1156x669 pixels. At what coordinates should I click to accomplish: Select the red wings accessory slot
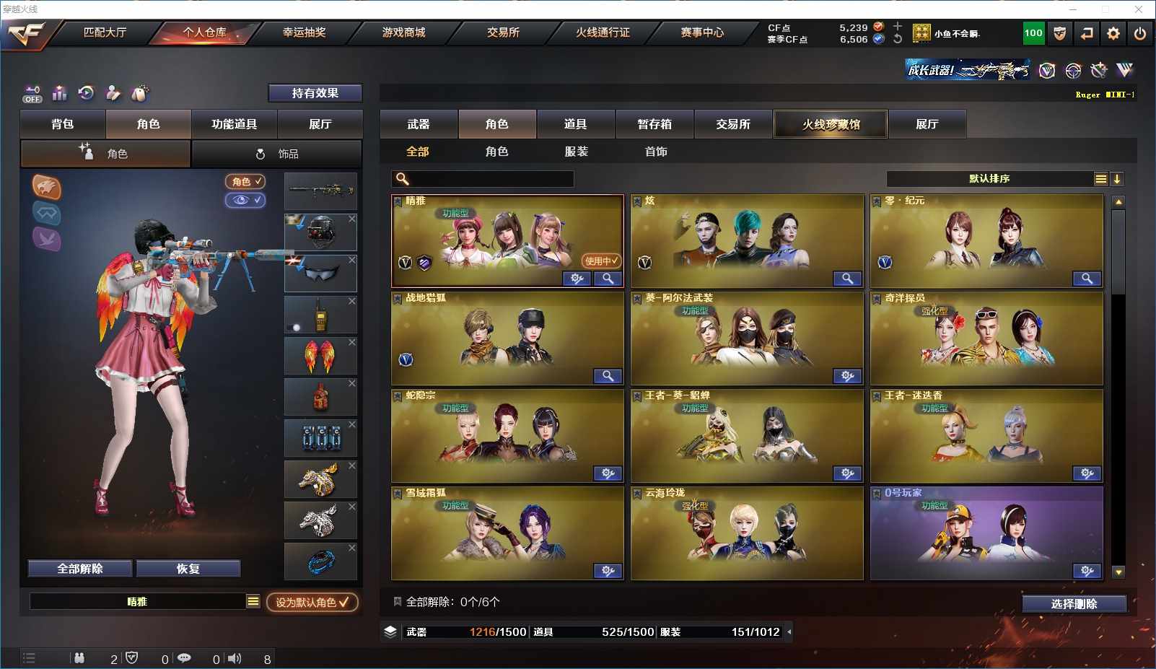pyautogui.click(x=320, y=356)
